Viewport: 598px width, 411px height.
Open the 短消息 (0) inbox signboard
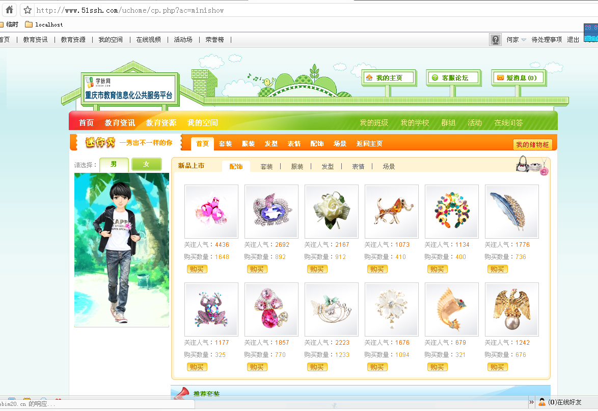[x=519, y=78]
